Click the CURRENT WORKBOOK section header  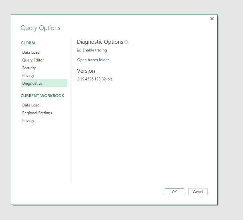coord(42,96)
